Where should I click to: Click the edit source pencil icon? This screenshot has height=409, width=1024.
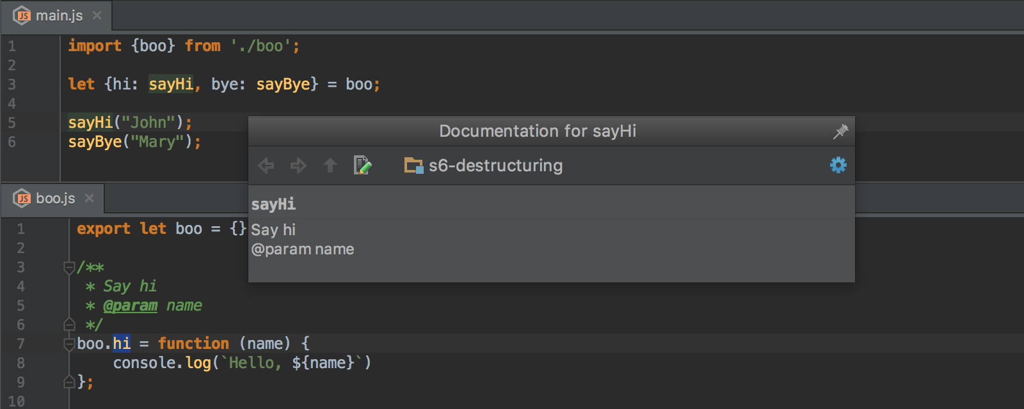click(362, 166)
